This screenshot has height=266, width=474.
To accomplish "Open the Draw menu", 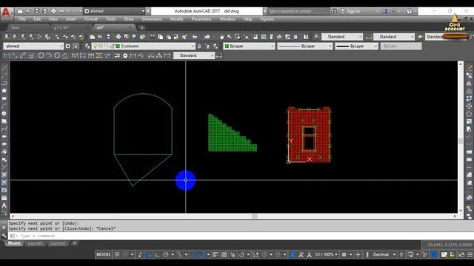I will pyautogui.click(x=129, y=19).
